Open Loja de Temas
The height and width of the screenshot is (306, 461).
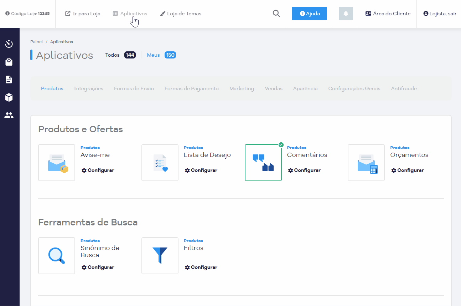181,14
